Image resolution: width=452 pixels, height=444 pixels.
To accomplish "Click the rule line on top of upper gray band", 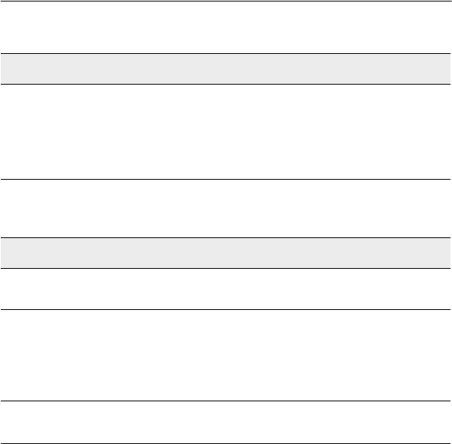I will (x=226, y=54).
